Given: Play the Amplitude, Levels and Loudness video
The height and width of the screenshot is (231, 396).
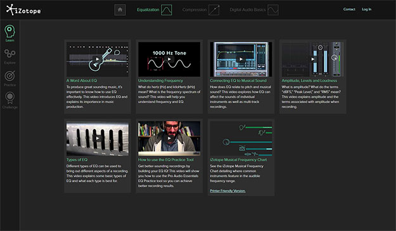Looking at the screenshot, I should [312, 59].
